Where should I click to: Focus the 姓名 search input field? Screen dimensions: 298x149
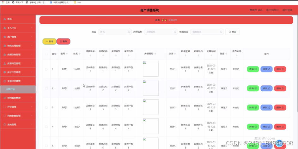(115, 32)
